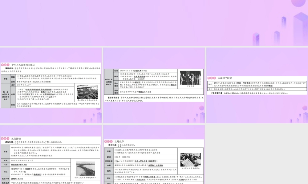Click the 作用 row label cell
The image size is (308, 184).
(13, 105)
